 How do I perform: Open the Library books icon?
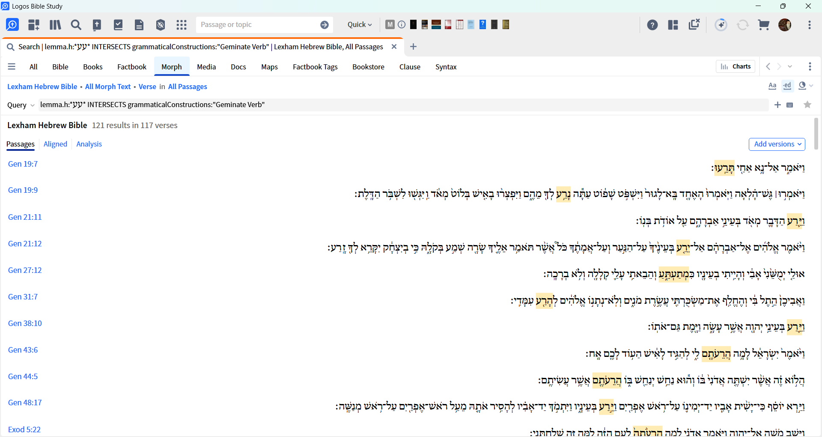(x=55, y=25)
